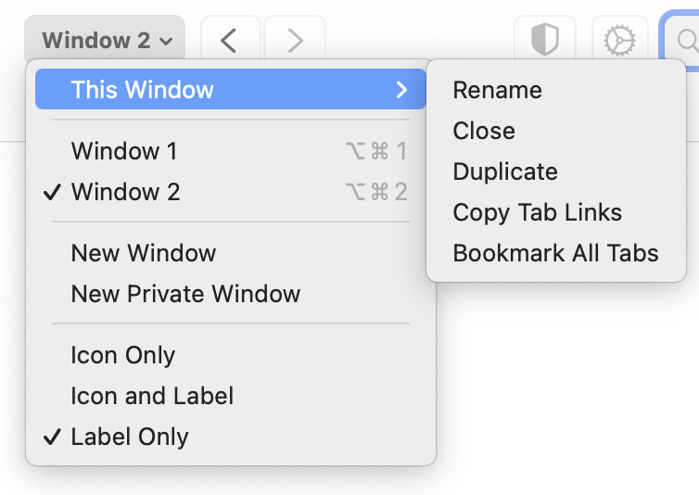Click the Back navigation arrow
Image resolution: width=699 pixels, height=495 pixels.
[x=229, y=41]
